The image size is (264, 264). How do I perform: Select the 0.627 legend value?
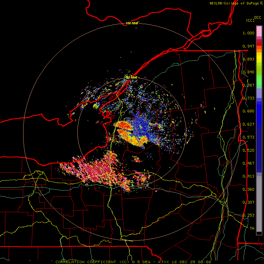pos(248,124)
